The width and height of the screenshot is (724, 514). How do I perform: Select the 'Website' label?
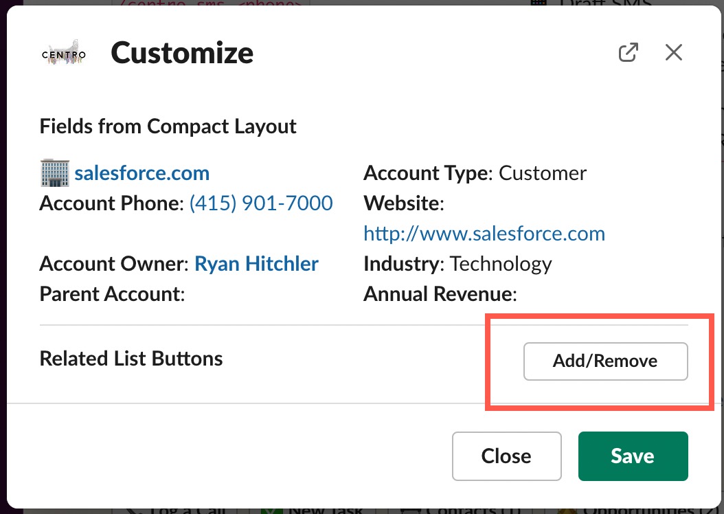[x=403, y=203]
